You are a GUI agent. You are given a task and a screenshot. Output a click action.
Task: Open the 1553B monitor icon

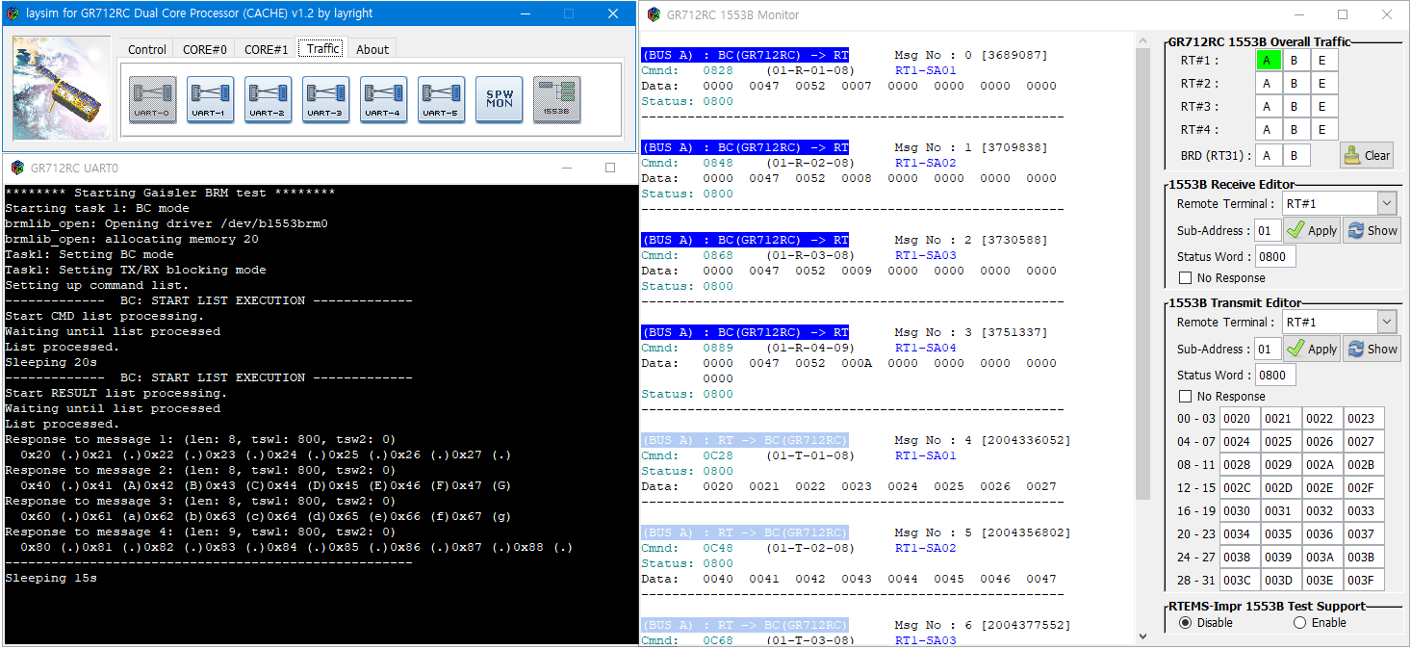[x=555, y=99]
